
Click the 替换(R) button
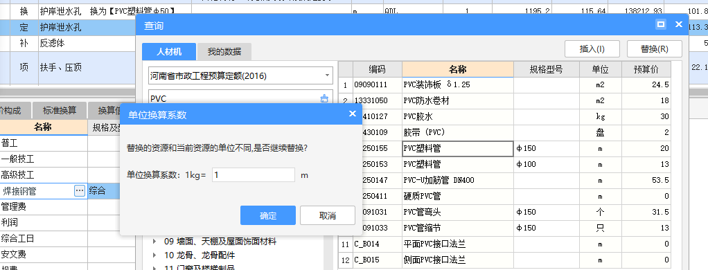point(654,48)
